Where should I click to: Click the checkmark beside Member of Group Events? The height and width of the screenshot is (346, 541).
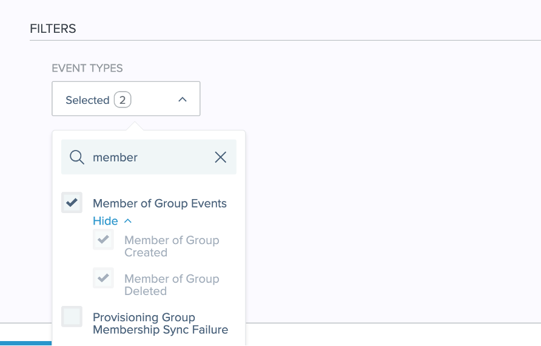[x=72, y=203]
